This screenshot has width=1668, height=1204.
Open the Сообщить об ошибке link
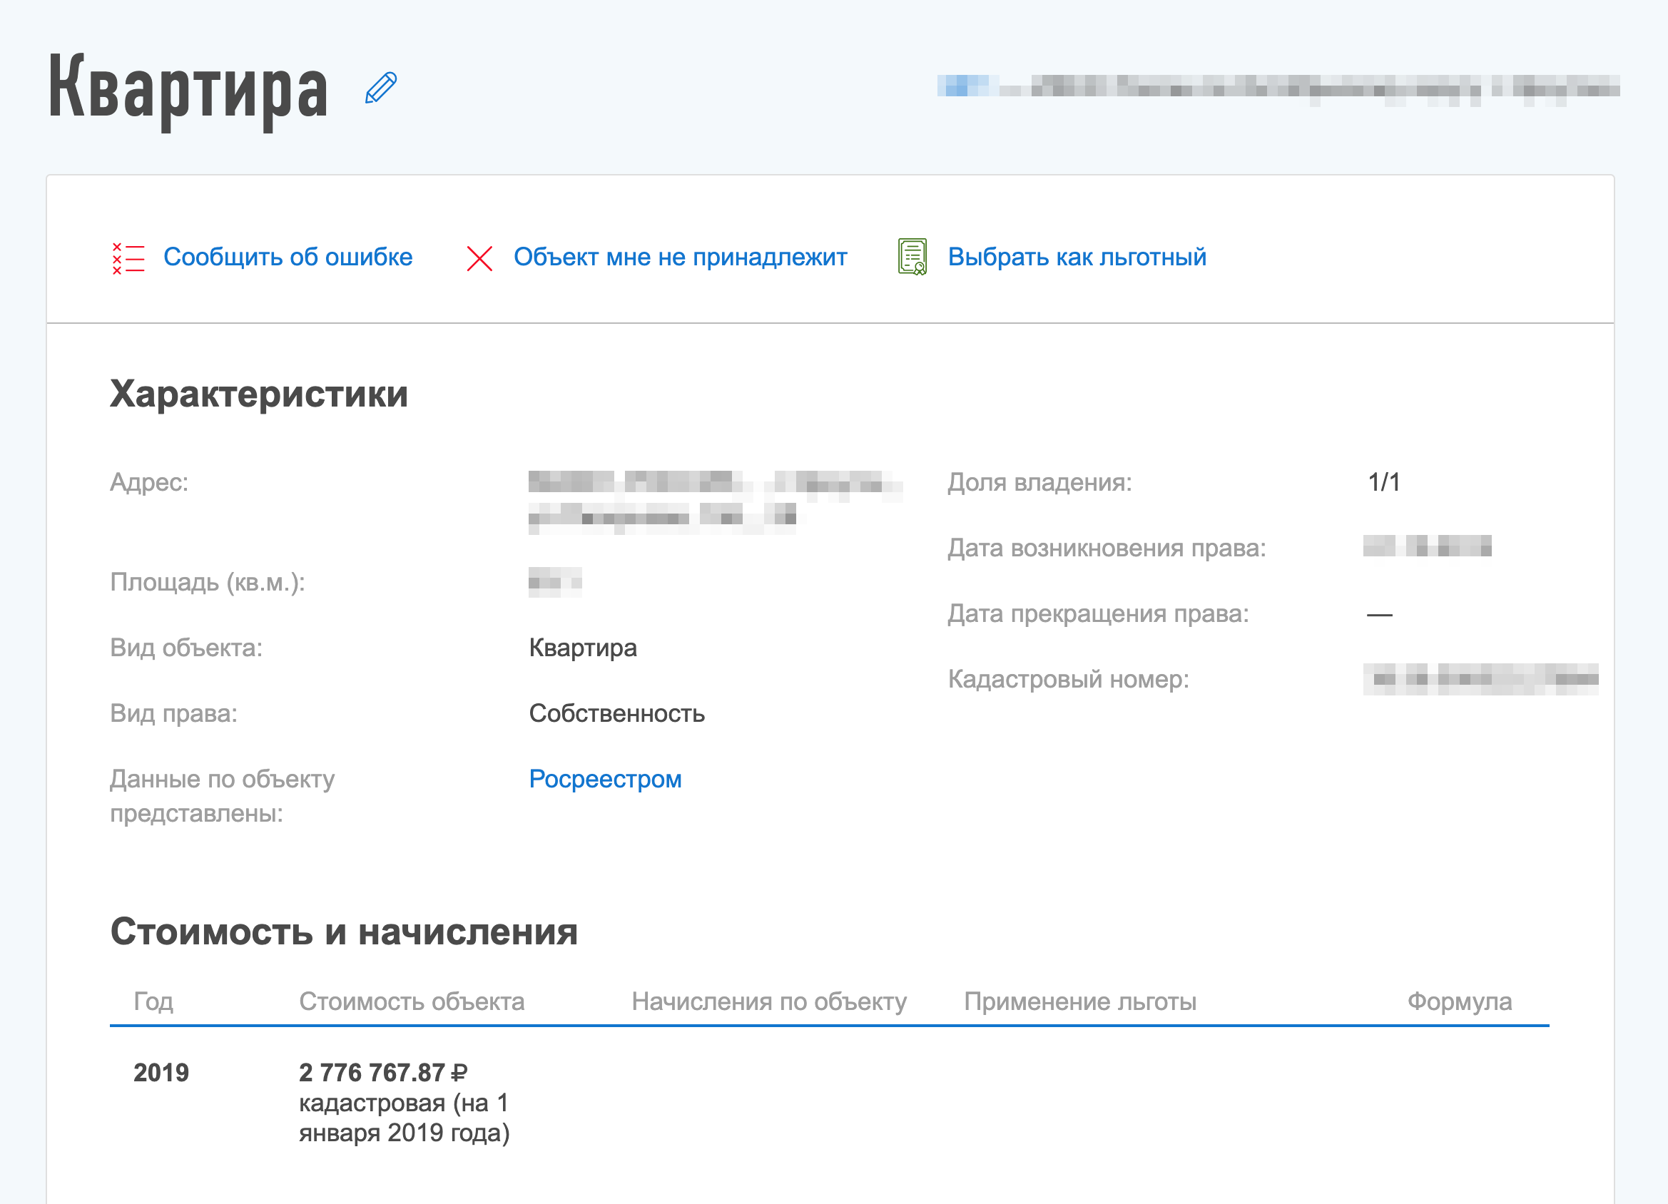click(288, 257)
